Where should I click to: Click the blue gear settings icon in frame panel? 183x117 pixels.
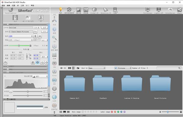38,62
